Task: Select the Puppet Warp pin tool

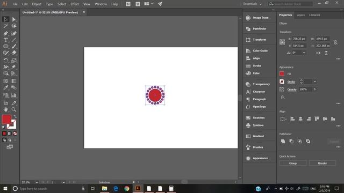Action: pyautogui.click(x=14, y=67)
